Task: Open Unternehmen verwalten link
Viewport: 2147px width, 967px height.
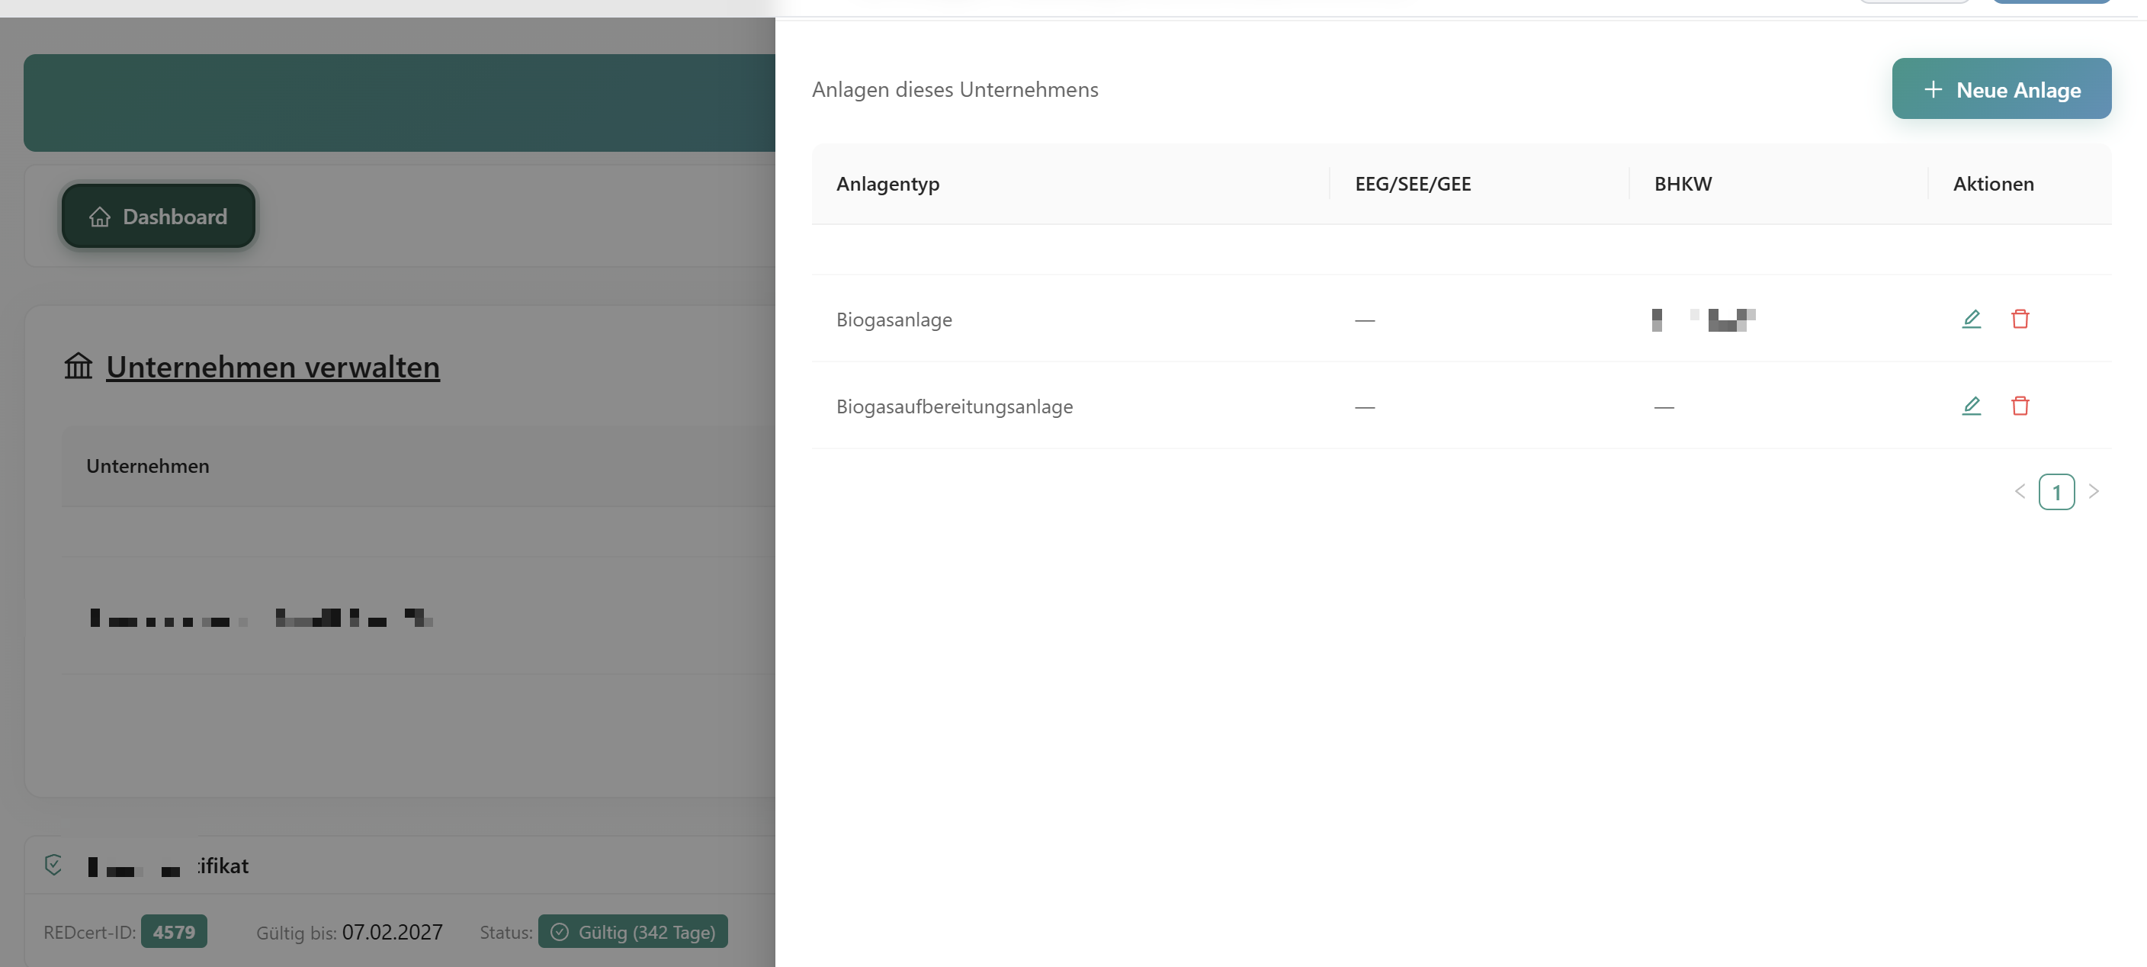Action: (x=272, y=367)
